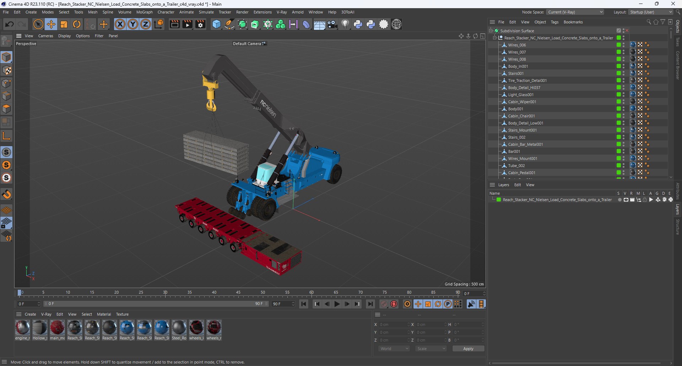Go to end of animation

[370, 304]
